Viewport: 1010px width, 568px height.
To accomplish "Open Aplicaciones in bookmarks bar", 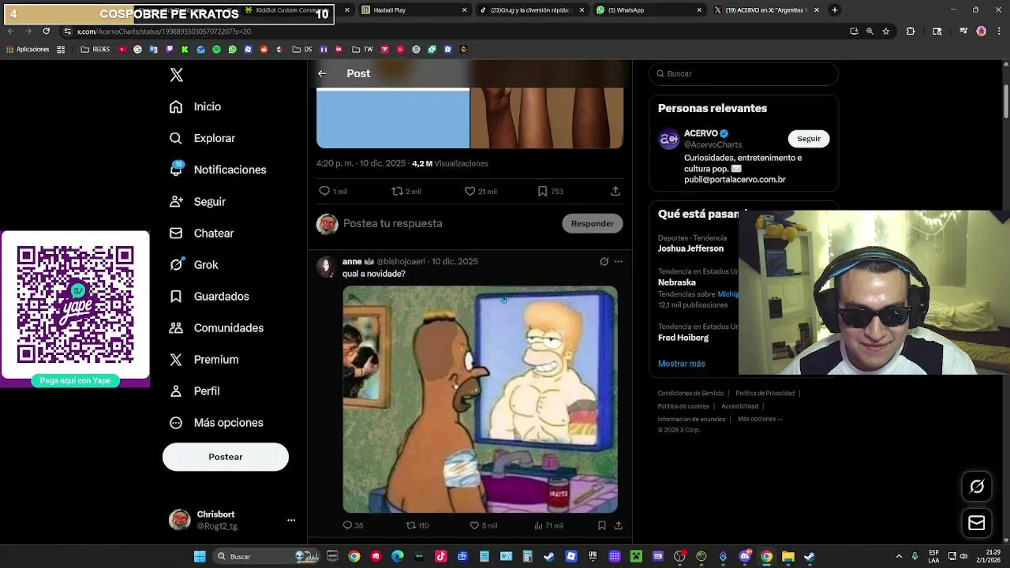I will pos(28,49).
